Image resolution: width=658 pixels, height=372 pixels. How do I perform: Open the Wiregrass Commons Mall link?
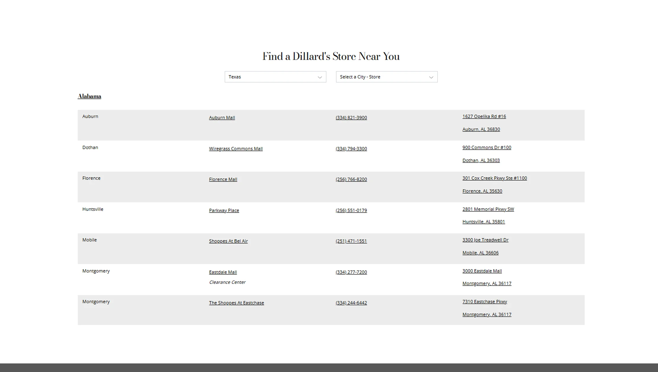point(236,148)
